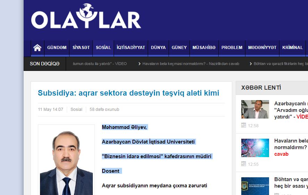Screen dimensions: 308x195
Task: Go to the İQTİSADİYYAT section
Action: (131, 48)
